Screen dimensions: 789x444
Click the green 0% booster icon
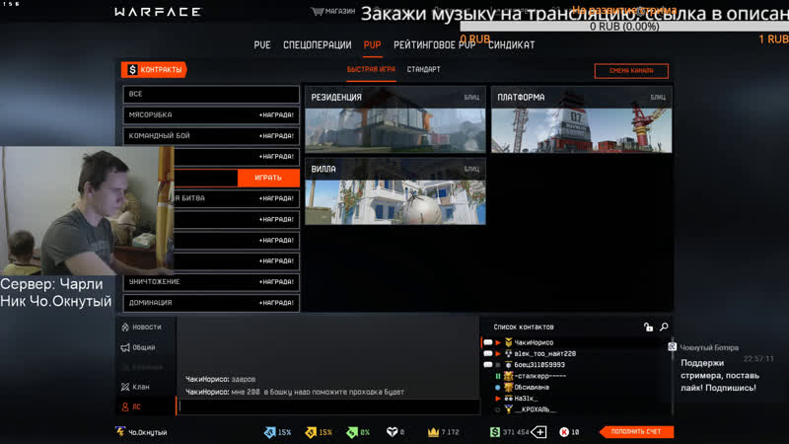352,432
